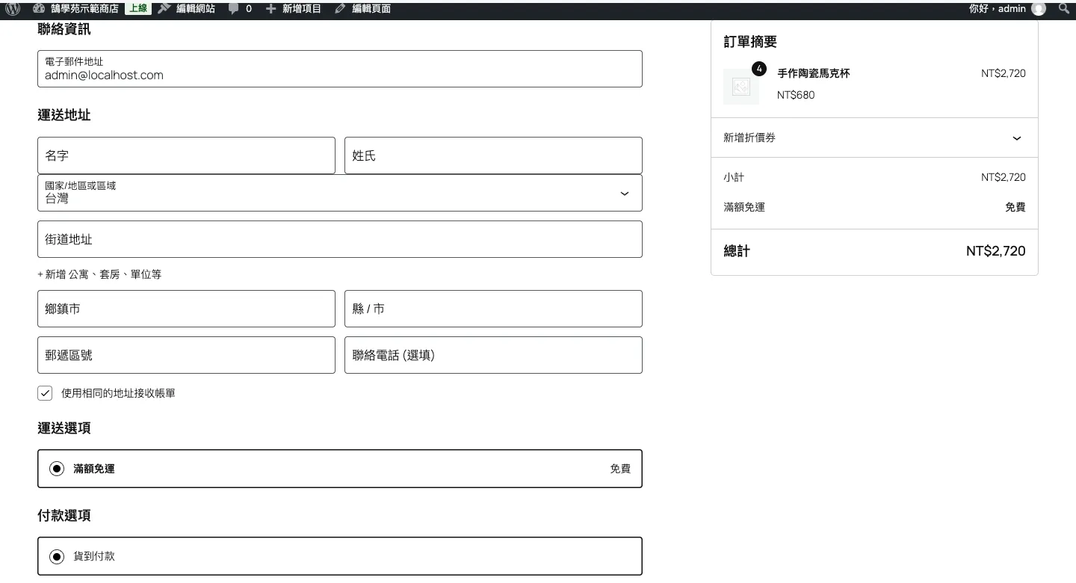The height and width of the screenshot is (583, 1076).
Task: Click the paintbrush icon for 編輯網站
Action: (x=164, y=9)
